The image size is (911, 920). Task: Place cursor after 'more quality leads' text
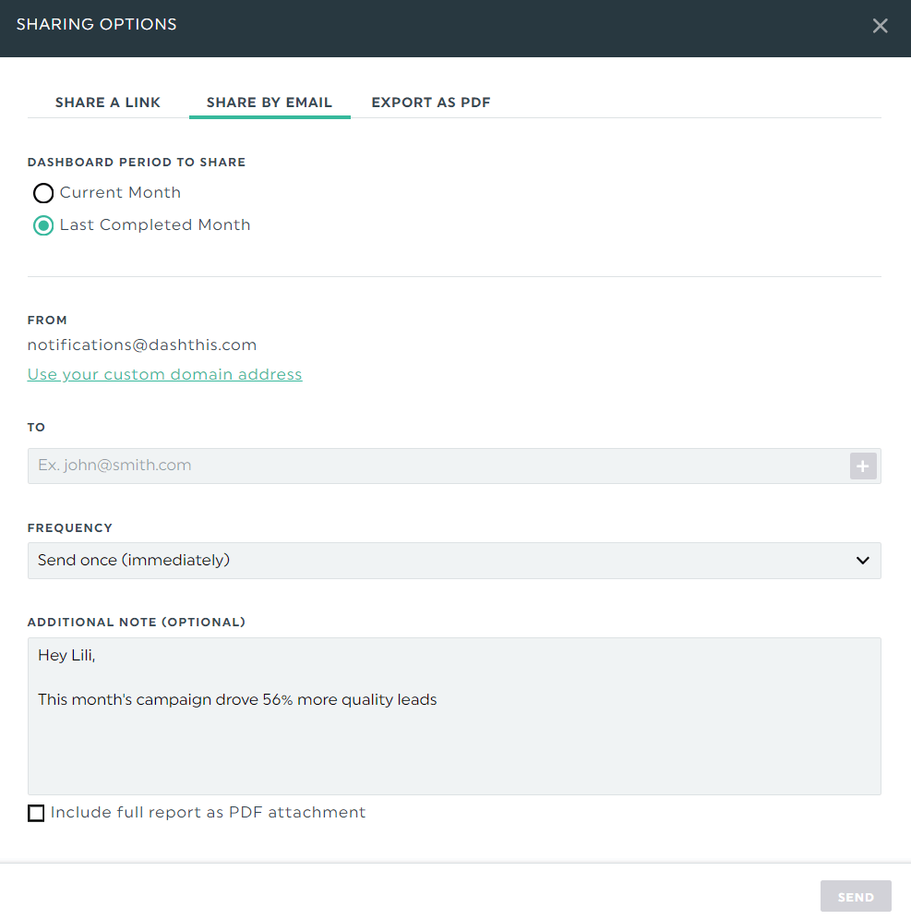click(x=438, y=700)
